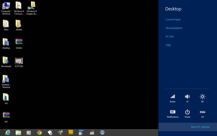Select the Downloads folder icon
The width and height of the screenshot is (217, 136).
[x=6, y=62]
